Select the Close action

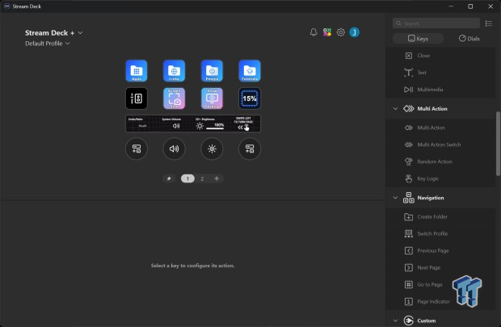441,56
